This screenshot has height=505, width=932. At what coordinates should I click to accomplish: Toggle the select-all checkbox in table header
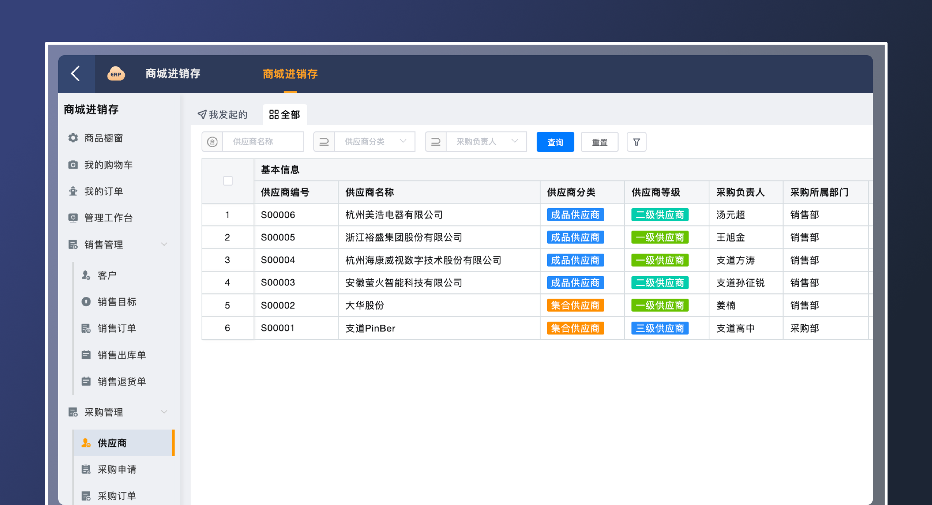pos(228,181)
